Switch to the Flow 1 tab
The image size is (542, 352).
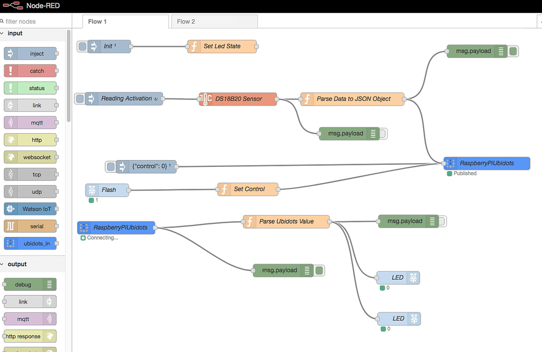click(126, 21)
